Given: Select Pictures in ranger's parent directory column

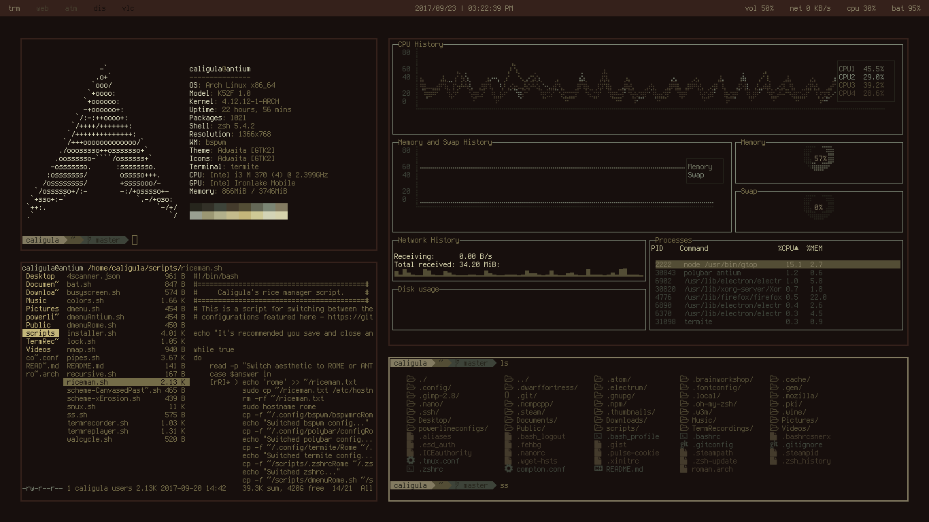Looking at the screenshot, I should [x=42, y=309].
